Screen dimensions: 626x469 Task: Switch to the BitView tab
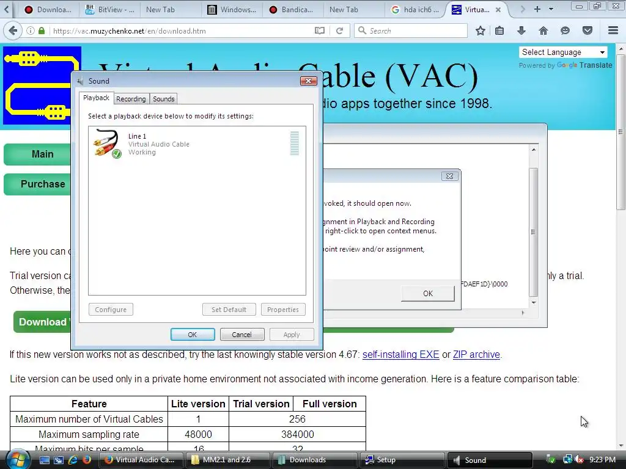(110, 10)
